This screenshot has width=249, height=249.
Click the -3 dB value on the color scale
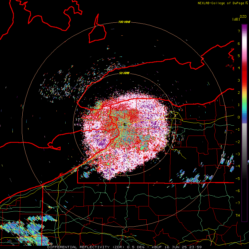coord(238,154)
